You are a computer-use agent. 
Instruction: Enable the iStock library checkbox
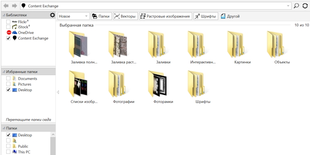coord(9,27)
